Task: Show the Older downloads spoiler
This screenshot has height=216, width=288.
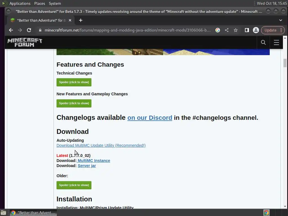Action: [74, 185]
